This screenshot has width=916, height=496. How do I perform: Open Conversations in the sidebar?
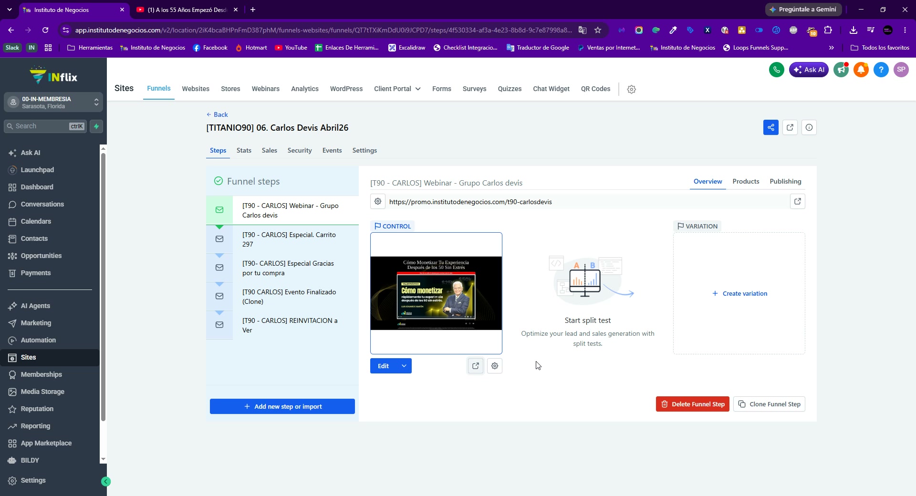[42, 204]
